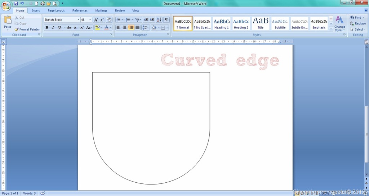Save the document from Quick Access toolbar
Screen dimensions: 369x196
(x=16, y=4)
